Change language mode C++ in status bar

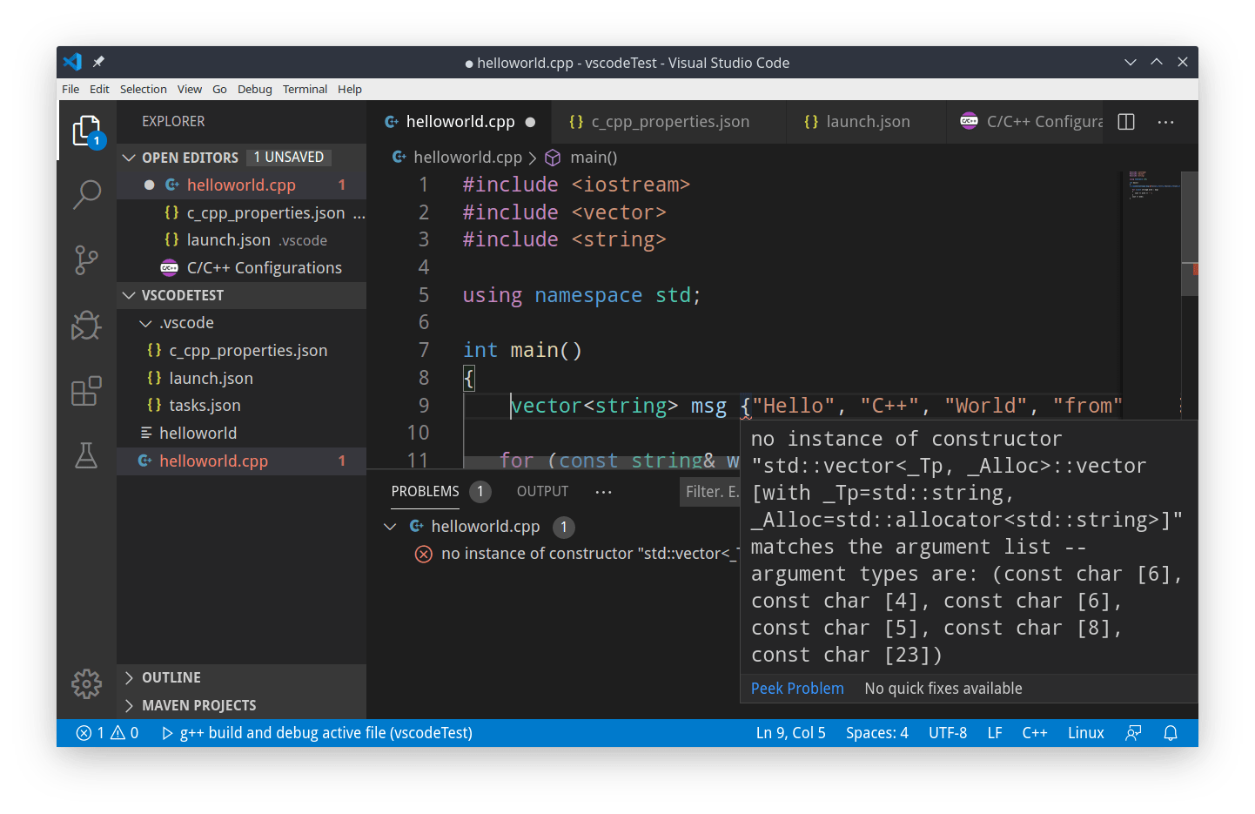1035,733
